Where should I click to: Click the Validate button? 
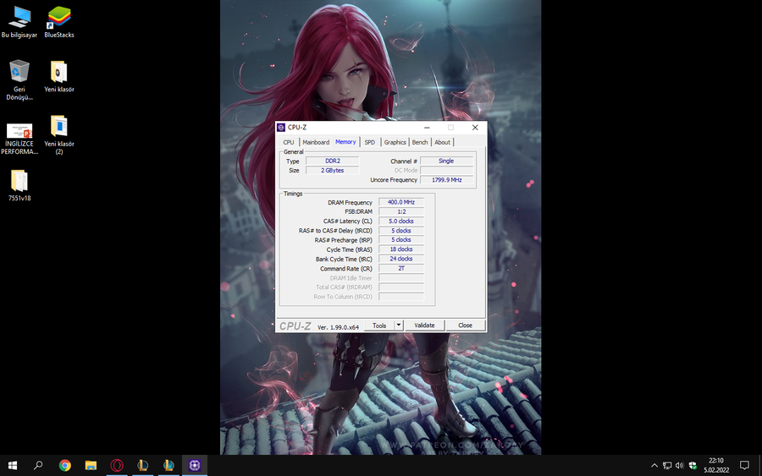424,326
